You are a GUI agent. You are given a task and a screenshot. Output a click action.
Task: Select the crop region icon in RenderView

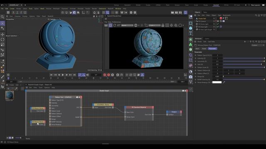(146, 25)
